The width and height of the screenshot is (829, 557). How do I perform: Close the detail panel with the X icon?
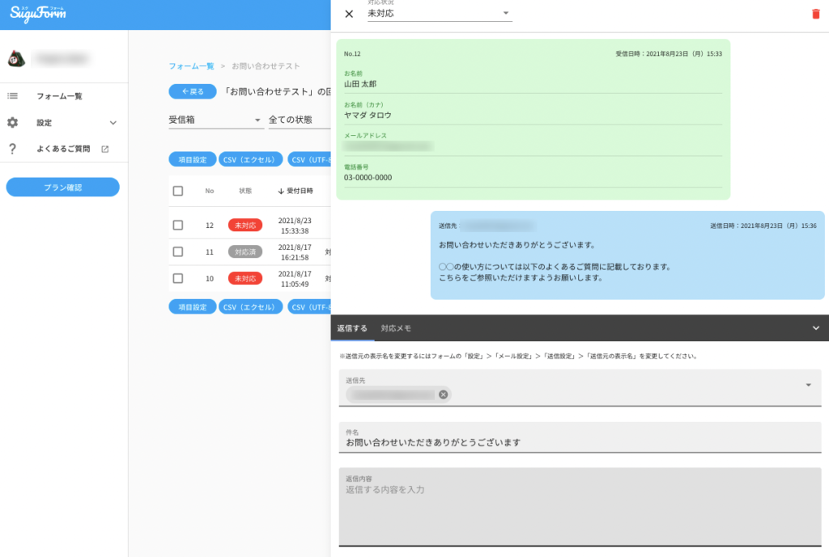[349, 14]
